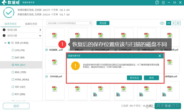184x112 pixels.
Task: Check the LOG (76) checkbox
Action: (x=13, y=50)
